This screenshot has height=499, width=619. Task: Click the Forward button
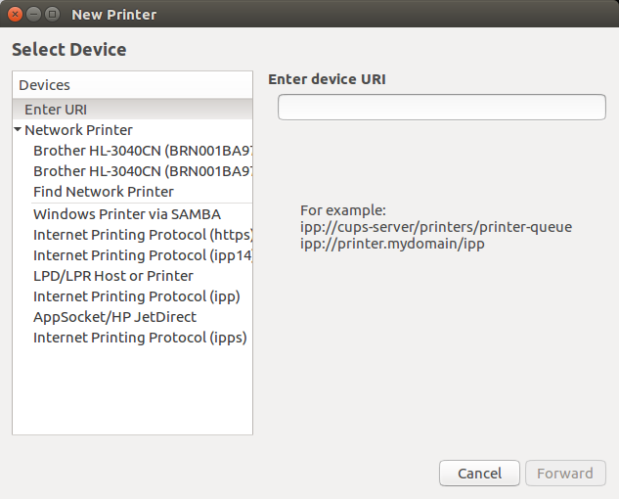(x=565, y=474)
